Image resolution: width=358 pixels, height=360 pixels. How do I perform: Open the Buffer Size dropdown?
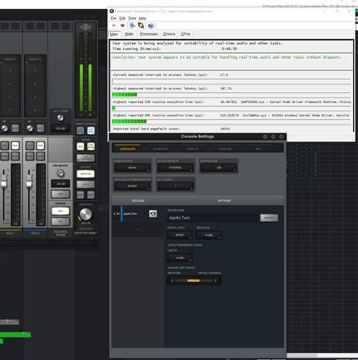click(x=219, y=168)
